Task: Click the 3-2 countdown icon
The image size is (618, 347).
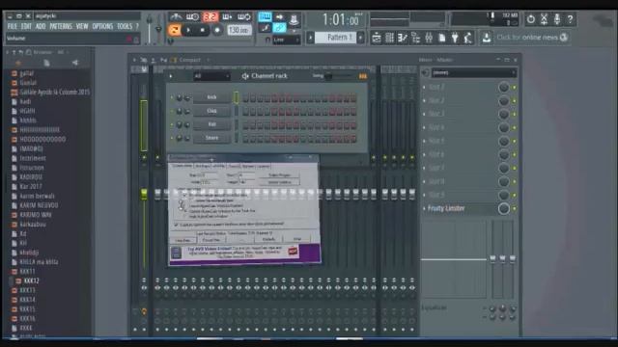Action: pos(211,16)
